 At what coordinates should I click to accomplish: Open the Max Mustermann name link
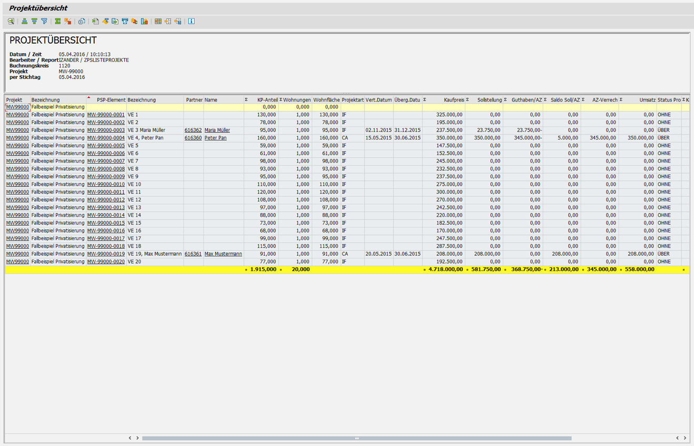coord(223,254)
